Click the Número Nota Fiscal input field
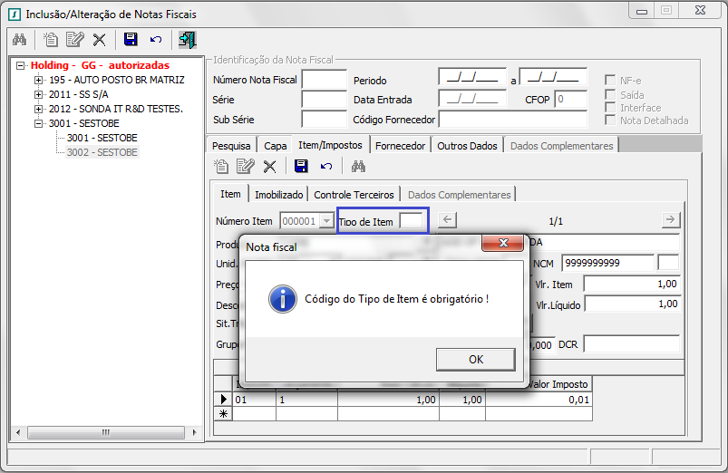Viewport: 728px width, 473px height. (324, 80)
